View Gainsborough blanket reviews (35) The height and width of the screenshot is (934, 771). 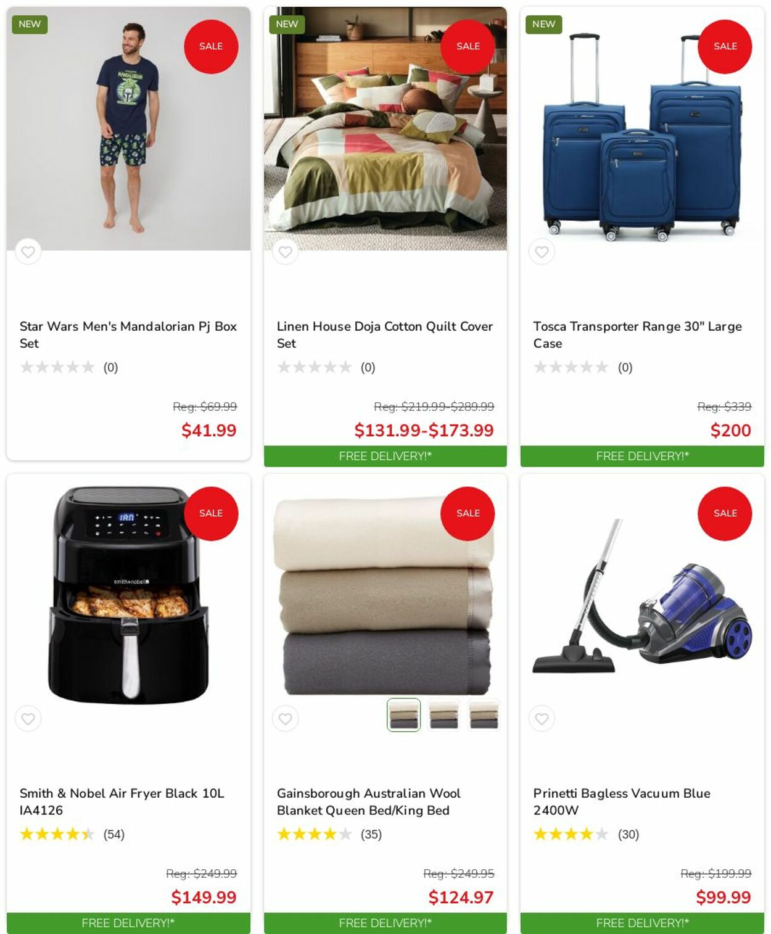pyautogui.click(x=329, y=834)
